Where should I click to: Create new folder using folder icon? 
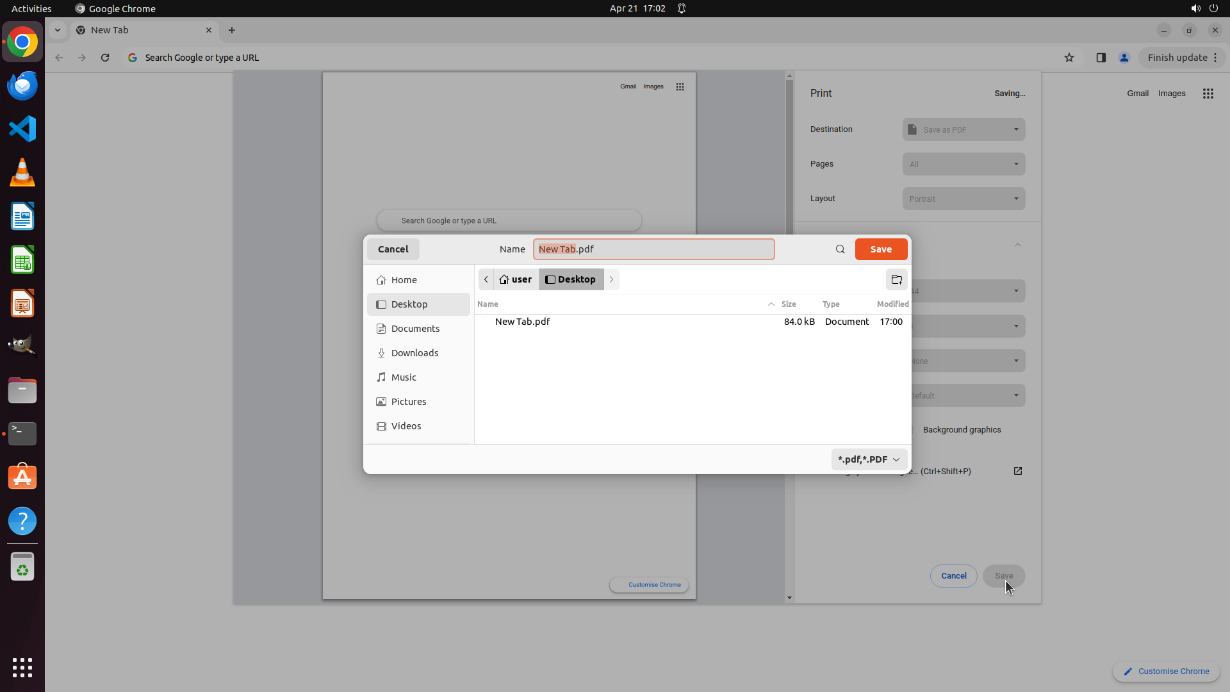(x=896, y=279)
